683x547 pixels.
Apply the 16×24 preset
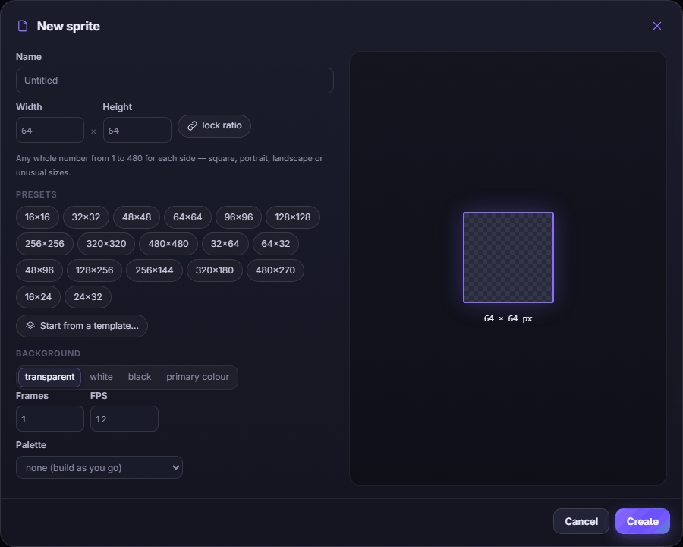pos(39,297)
